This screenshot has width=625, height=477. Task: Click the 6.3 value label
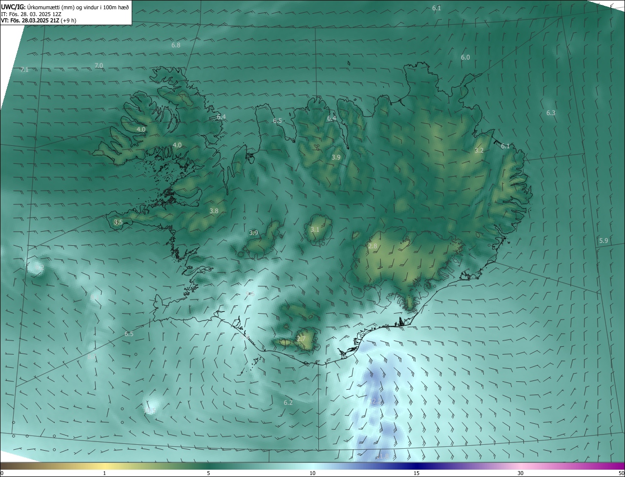(x=551, y=113)
